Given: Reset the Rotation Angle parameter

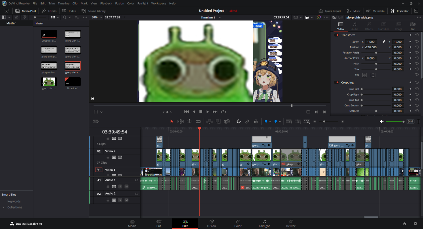Looking at the screenshot, I should pos(417,53).
